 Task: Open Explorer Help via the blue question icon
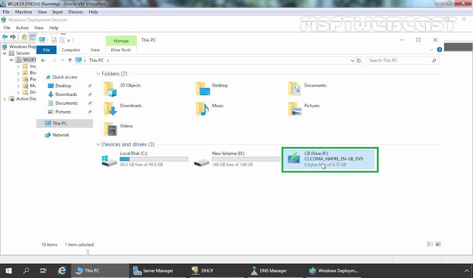(440, 50)
